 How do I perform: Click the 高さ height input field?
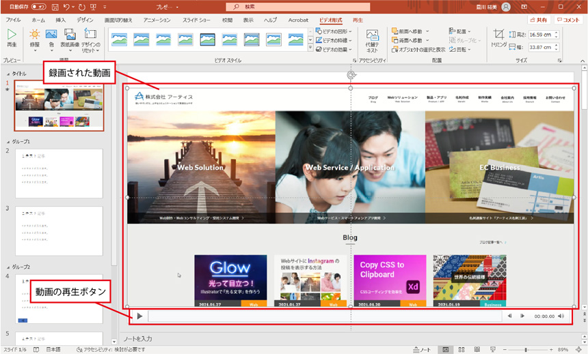tap(544, 34)
